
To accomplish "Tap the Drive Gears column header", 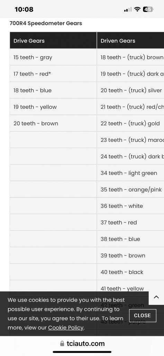I will (53, 40).
